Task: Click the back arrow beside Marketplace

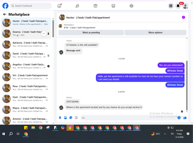Action: (x=5, y=14)
